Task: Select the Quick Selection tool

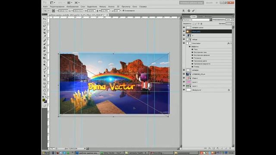Action: tap(44, 29)
